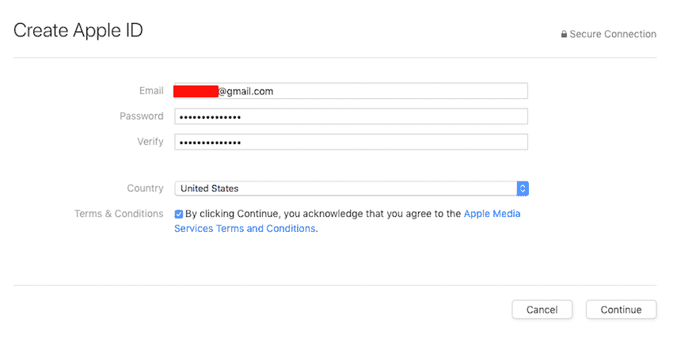Click the Verify field label

[150, 142]
